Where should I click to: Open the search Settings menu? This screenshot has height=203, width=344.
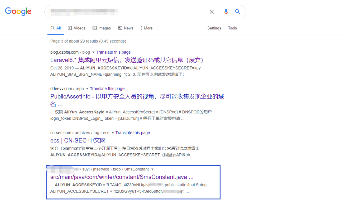[214, 28]
